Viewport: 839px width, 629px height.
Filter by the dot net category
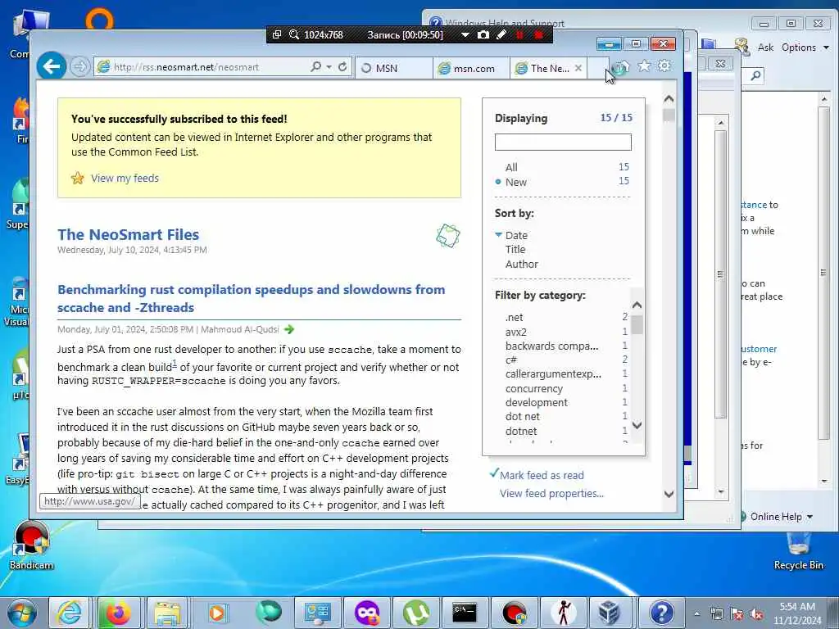pyautogui.click(x=522, y=417)
